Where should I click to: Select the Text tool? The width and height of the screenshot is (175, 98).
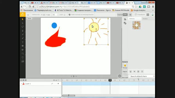click(x=23, y=42)
